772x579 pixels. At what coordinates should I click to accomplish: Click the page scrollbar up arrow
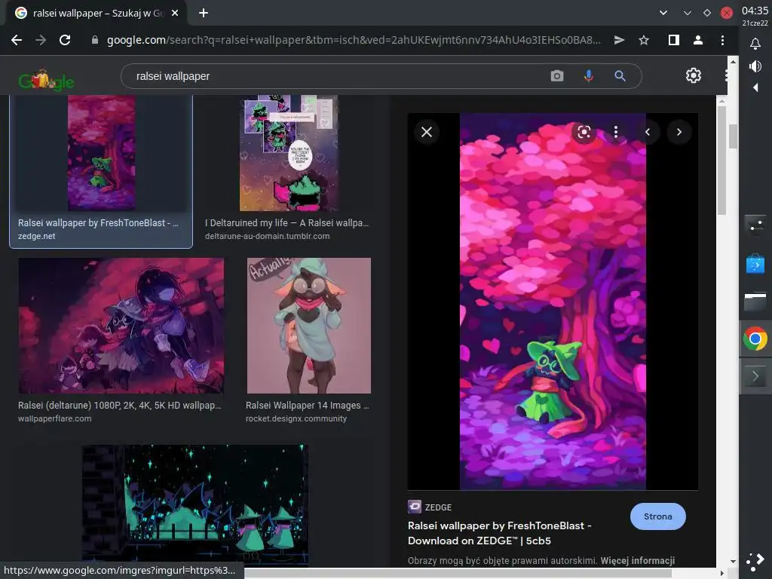(733, 62)
